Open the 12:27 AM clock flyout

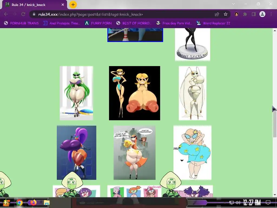click(252, 202)
